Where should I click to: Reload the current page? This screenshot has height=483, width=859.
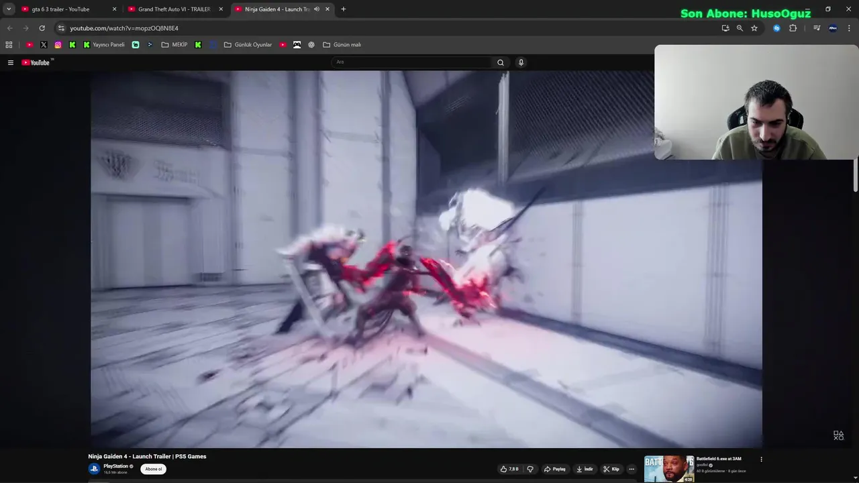click(x=42, y=28)
